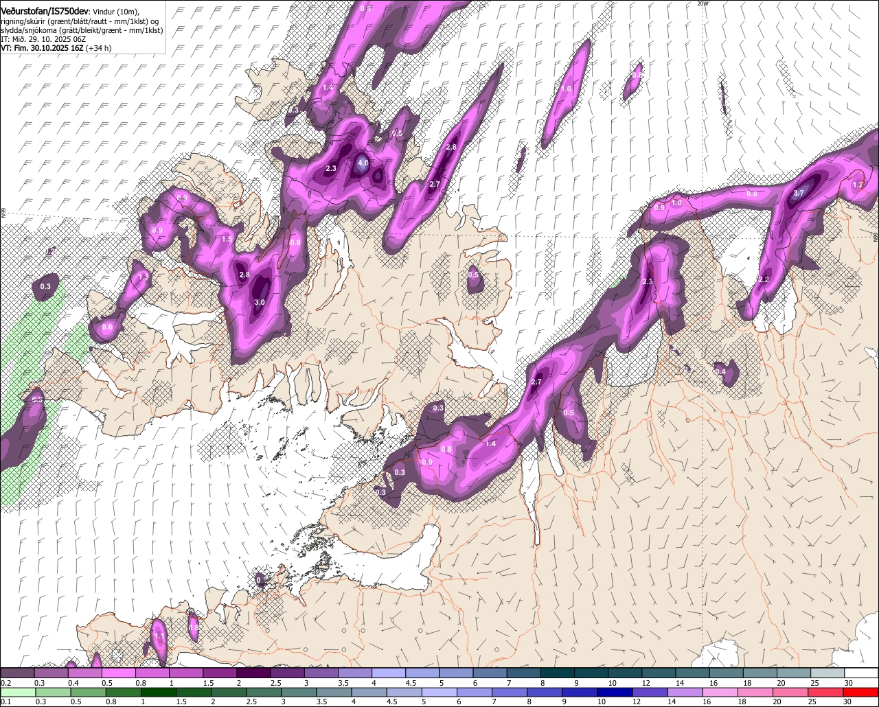Screen dimensions: 879x707
Task: Click the bright pink 0.5–0.8 snow scale swatch
Action: [119, 673]
